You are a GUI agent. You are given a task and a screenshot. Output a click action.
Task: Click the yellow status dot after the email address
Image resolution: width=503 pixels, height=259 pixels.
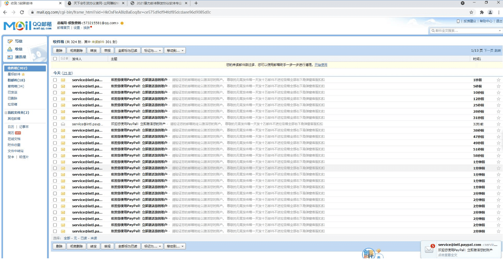point(122,23)
